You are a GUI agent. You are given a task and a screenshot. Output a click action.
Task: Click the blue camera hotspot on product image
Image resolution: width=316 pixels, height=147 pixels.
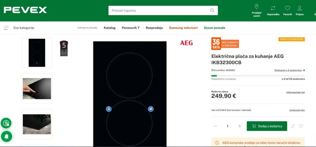(x=151, y=109)
